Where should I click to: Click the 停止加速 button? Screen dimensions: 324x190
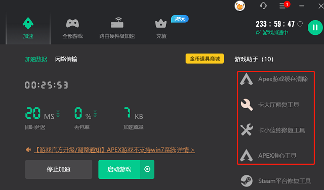(59, 169)
